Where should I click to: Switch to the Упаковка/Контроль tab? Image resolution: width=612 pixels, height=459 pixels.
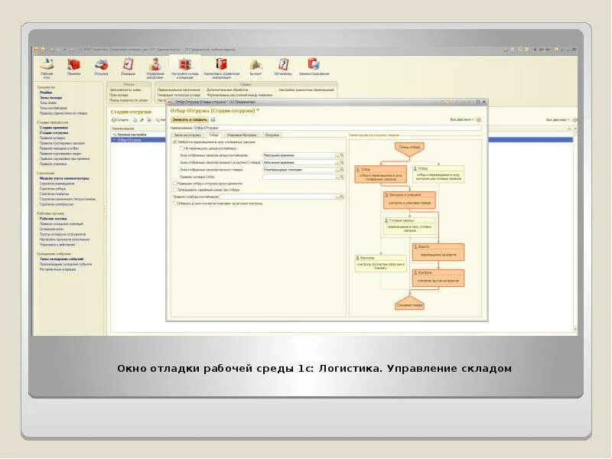242,135
